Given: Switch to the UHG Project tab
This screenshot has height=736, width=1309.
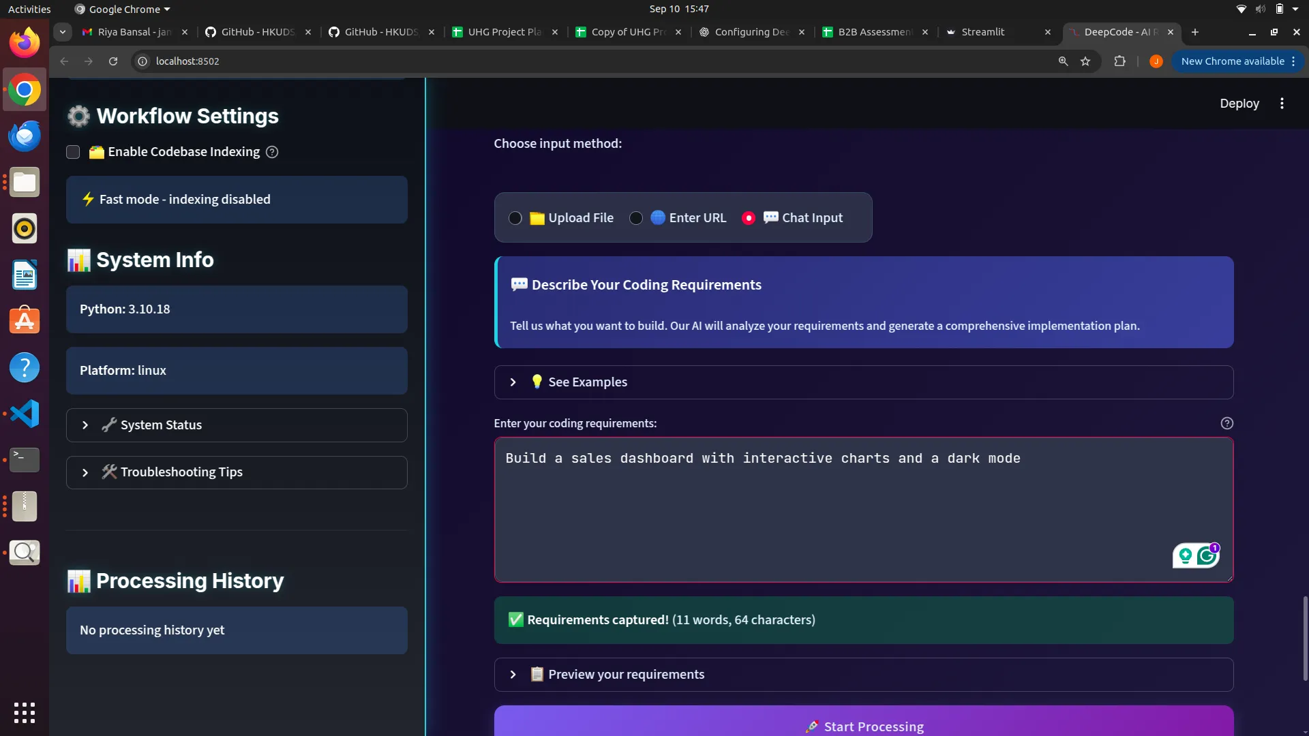Looking at the screenshot, I should 505,32.
